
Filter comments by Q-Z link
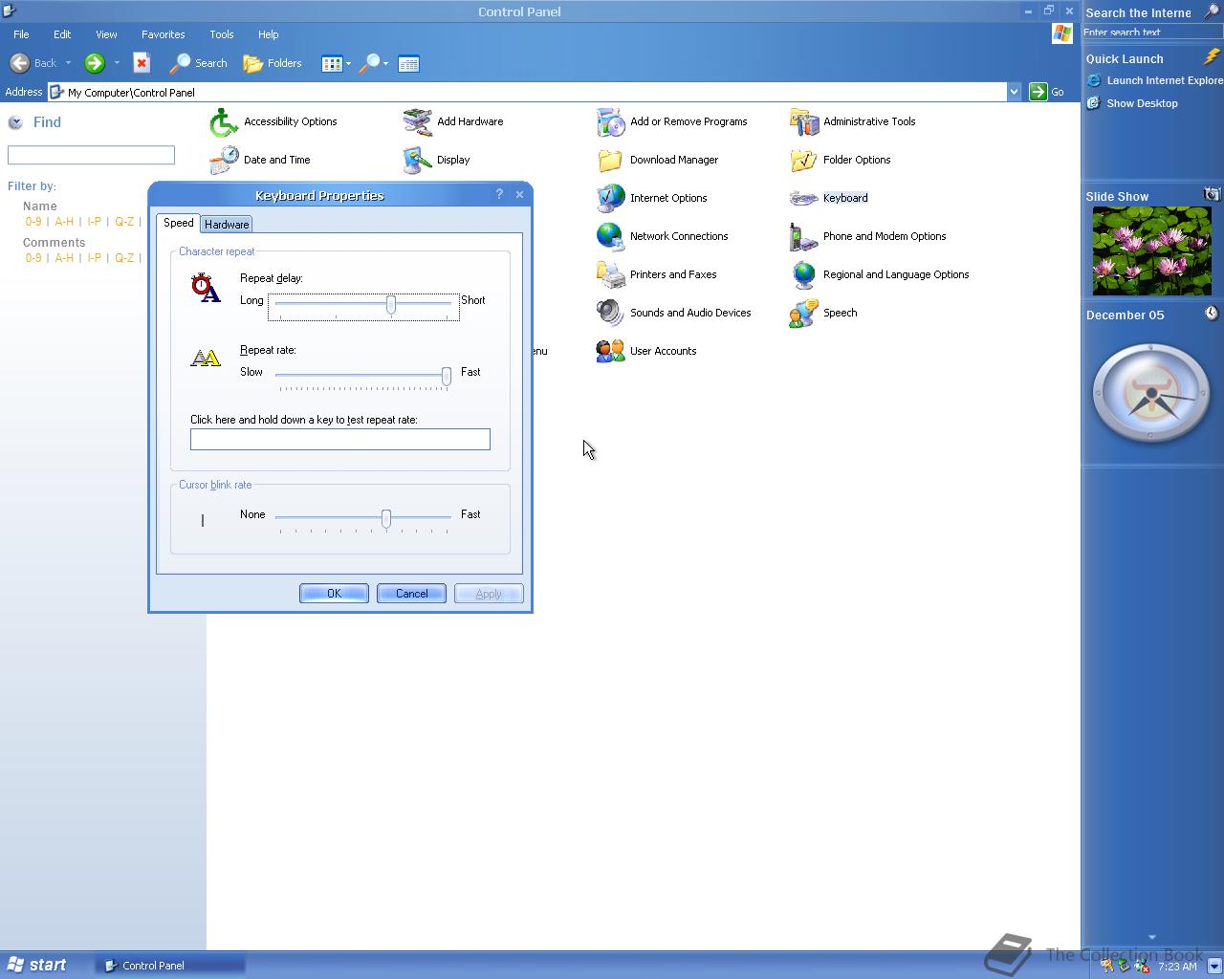coord(124,258)
